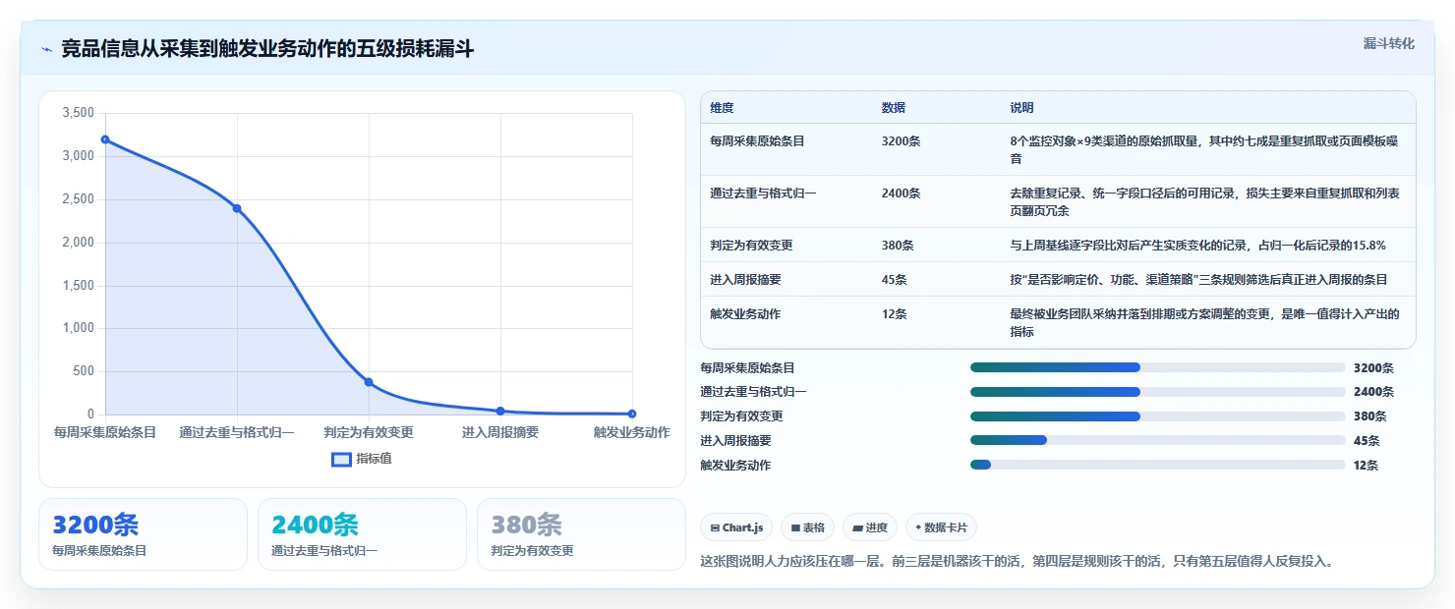
Task: Click the 3200条 value beside the progress bar
Action: tap(1373, 368)
